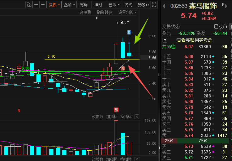Viewport: 232px width, 161px height.
Task: Click diamond icon in 买一 row
Action: pos(213,146)
